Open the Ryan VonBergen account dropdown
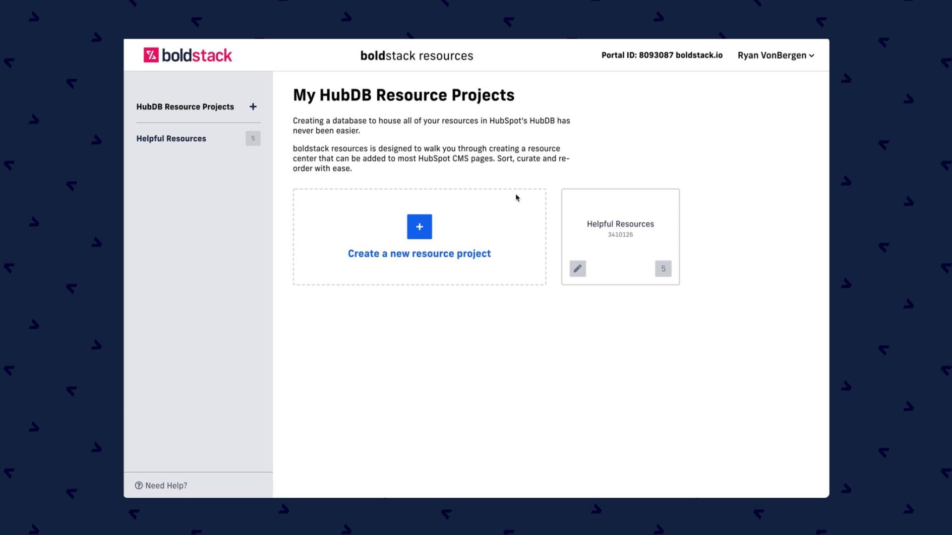 [x=771, y=55]
